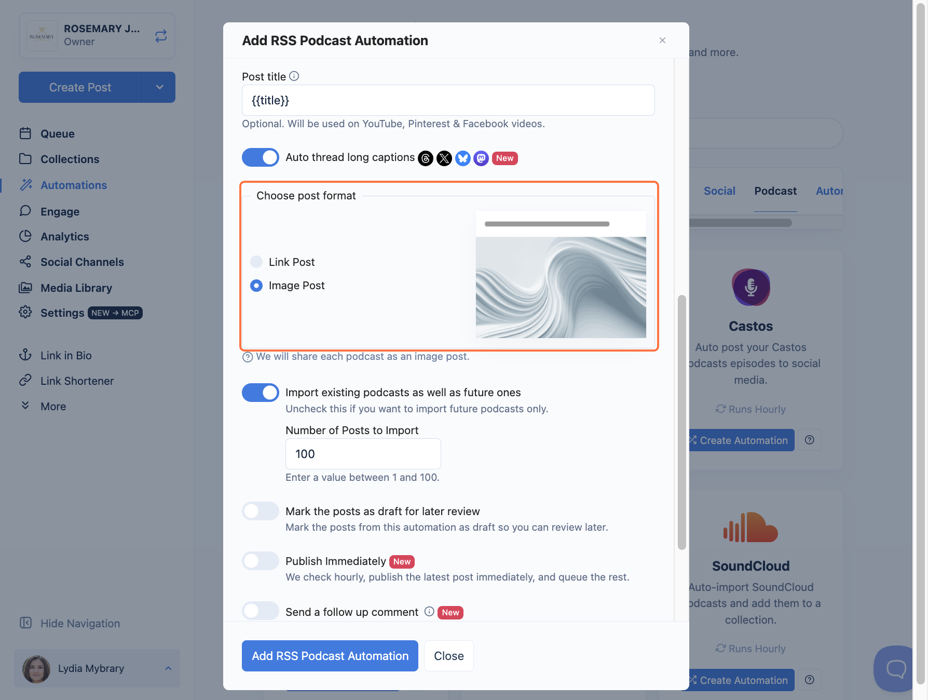Select the Link Post radio option
The width and height of the screenshot is (928, 700).
click(x=256, y=262)
